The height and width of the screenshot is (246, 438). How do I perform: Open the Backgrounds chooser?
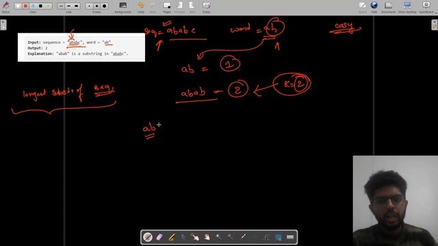tap(123, 7)
